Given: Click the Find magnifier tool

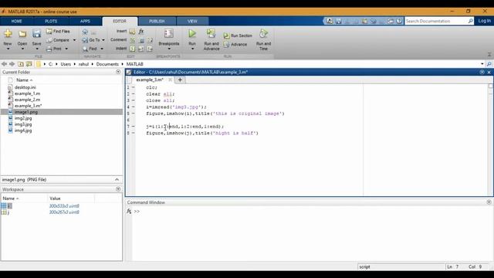Looking at the screenshot, I should [90, 49].
